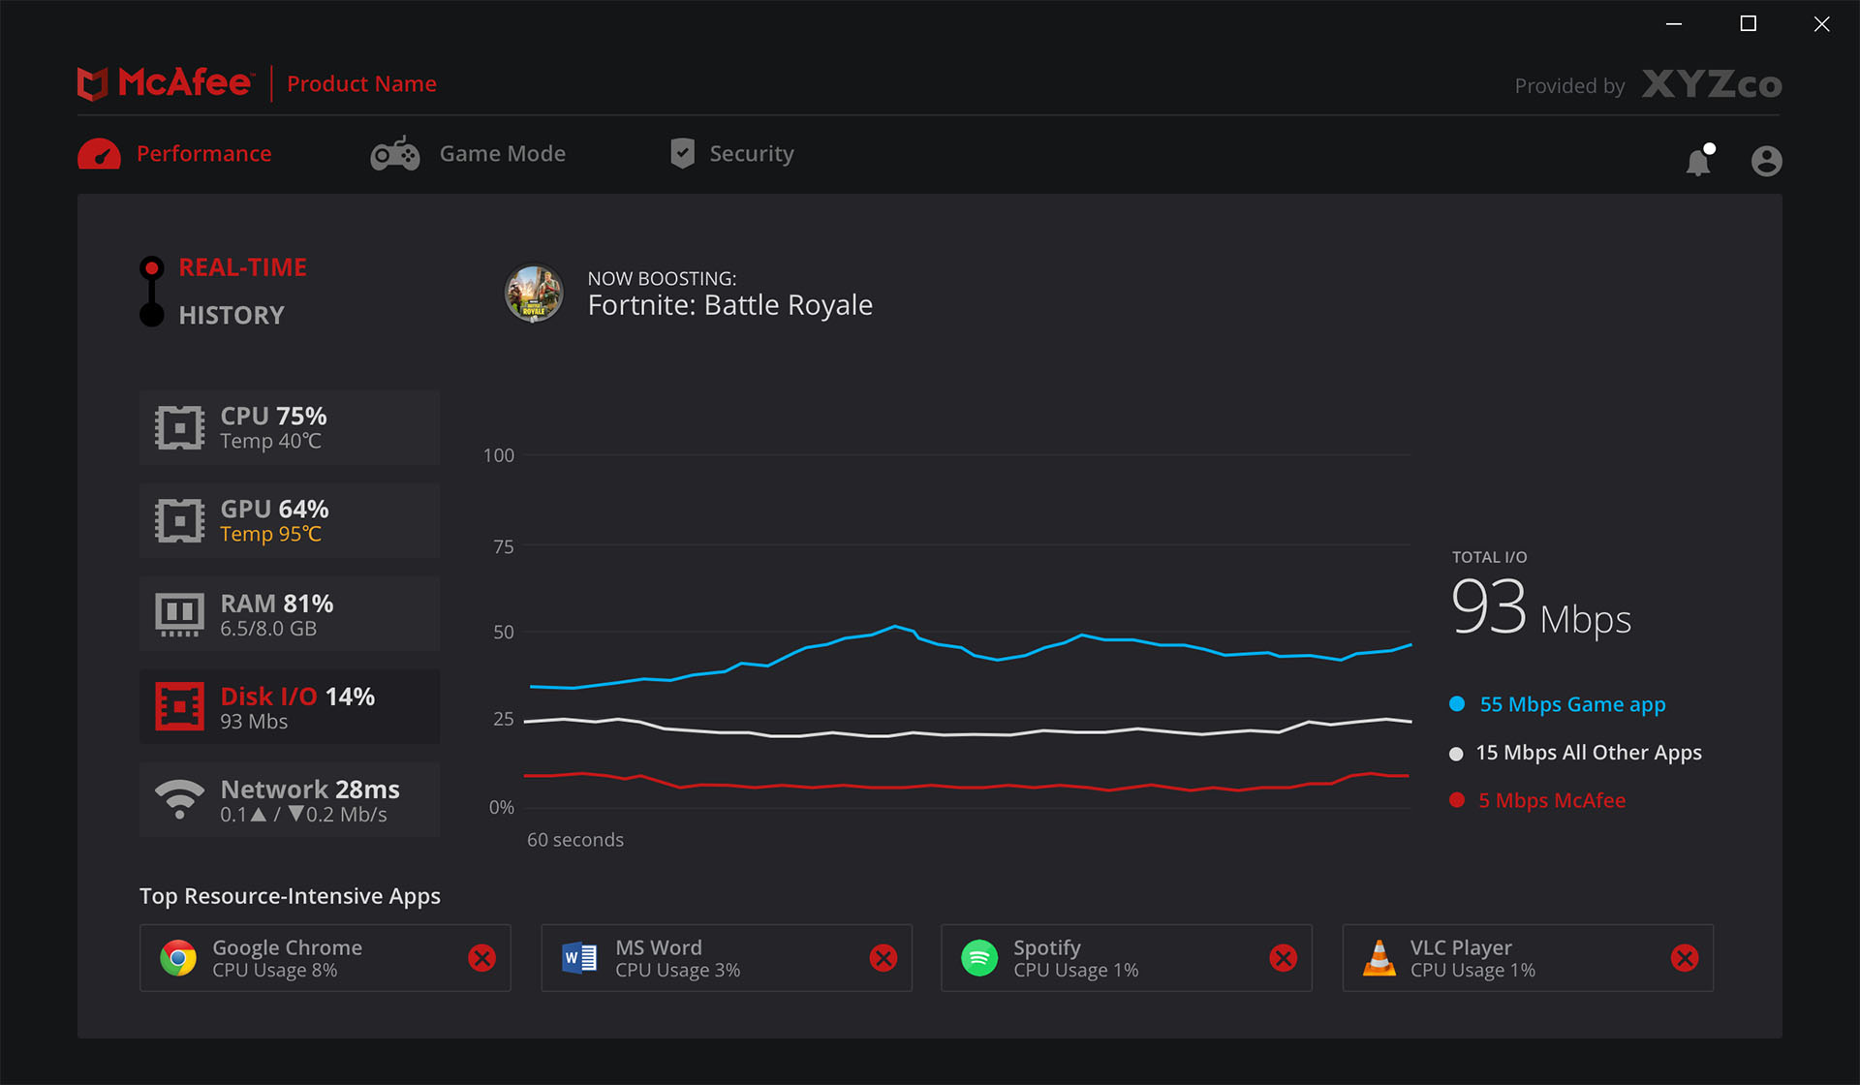This screenshot has width=1860, height=1085.
Task: Open notifications bell icon
Action: pos(1699,160)
